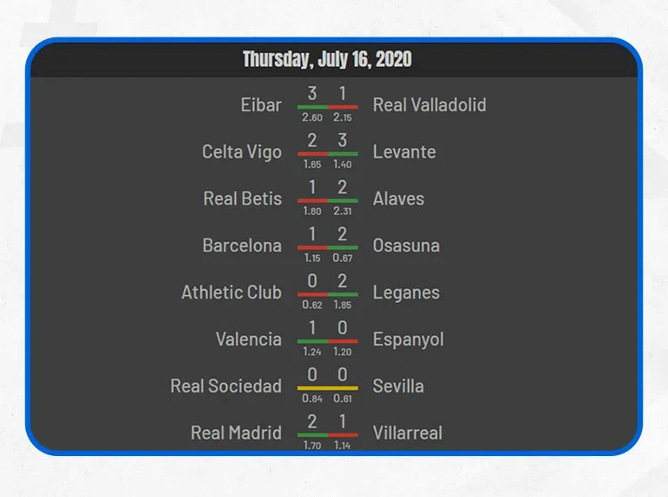The image size is (668, 497).
Task: Click the yellow draw bar under Real Sociedad score
Action: 328,388
